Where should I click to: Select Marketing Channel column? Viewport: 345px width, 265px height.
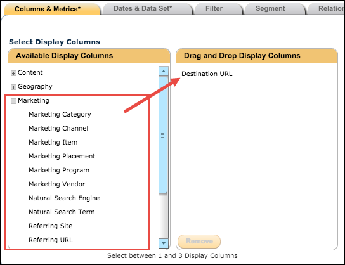(x=58, y=128)
